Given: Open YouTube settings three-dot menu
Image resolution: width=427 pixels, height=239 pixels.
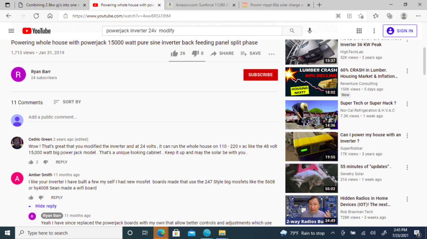Looking at the screenshot, I should (x=374, y=31).
